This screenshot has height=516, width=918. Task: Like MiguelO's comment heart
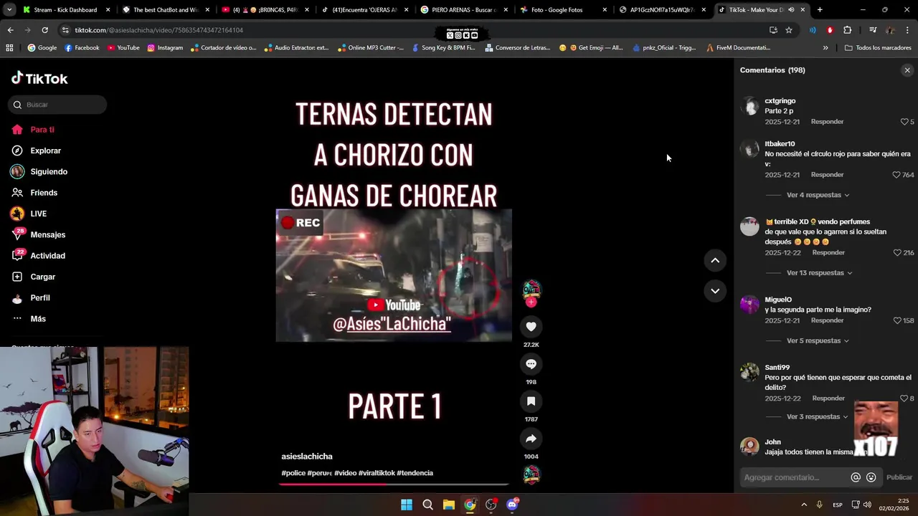click(897, 321)
